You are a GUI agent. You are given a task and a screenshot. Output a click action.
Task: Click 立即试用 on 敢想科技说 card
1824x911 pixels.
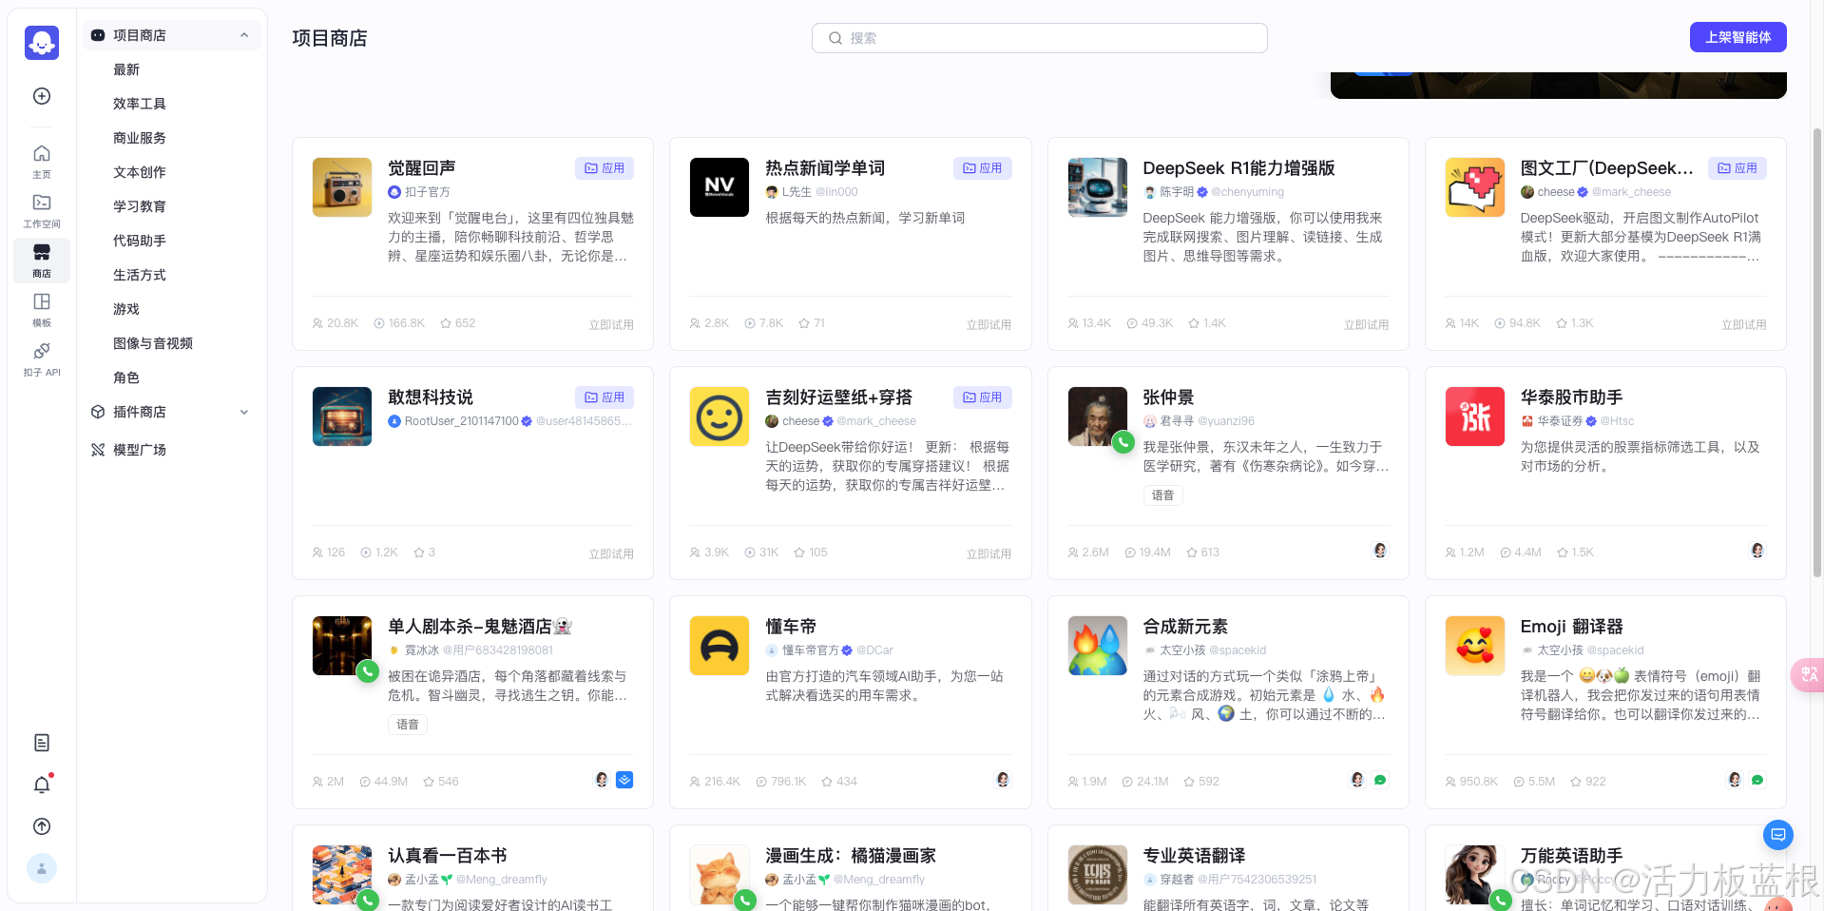click(611, 553)
